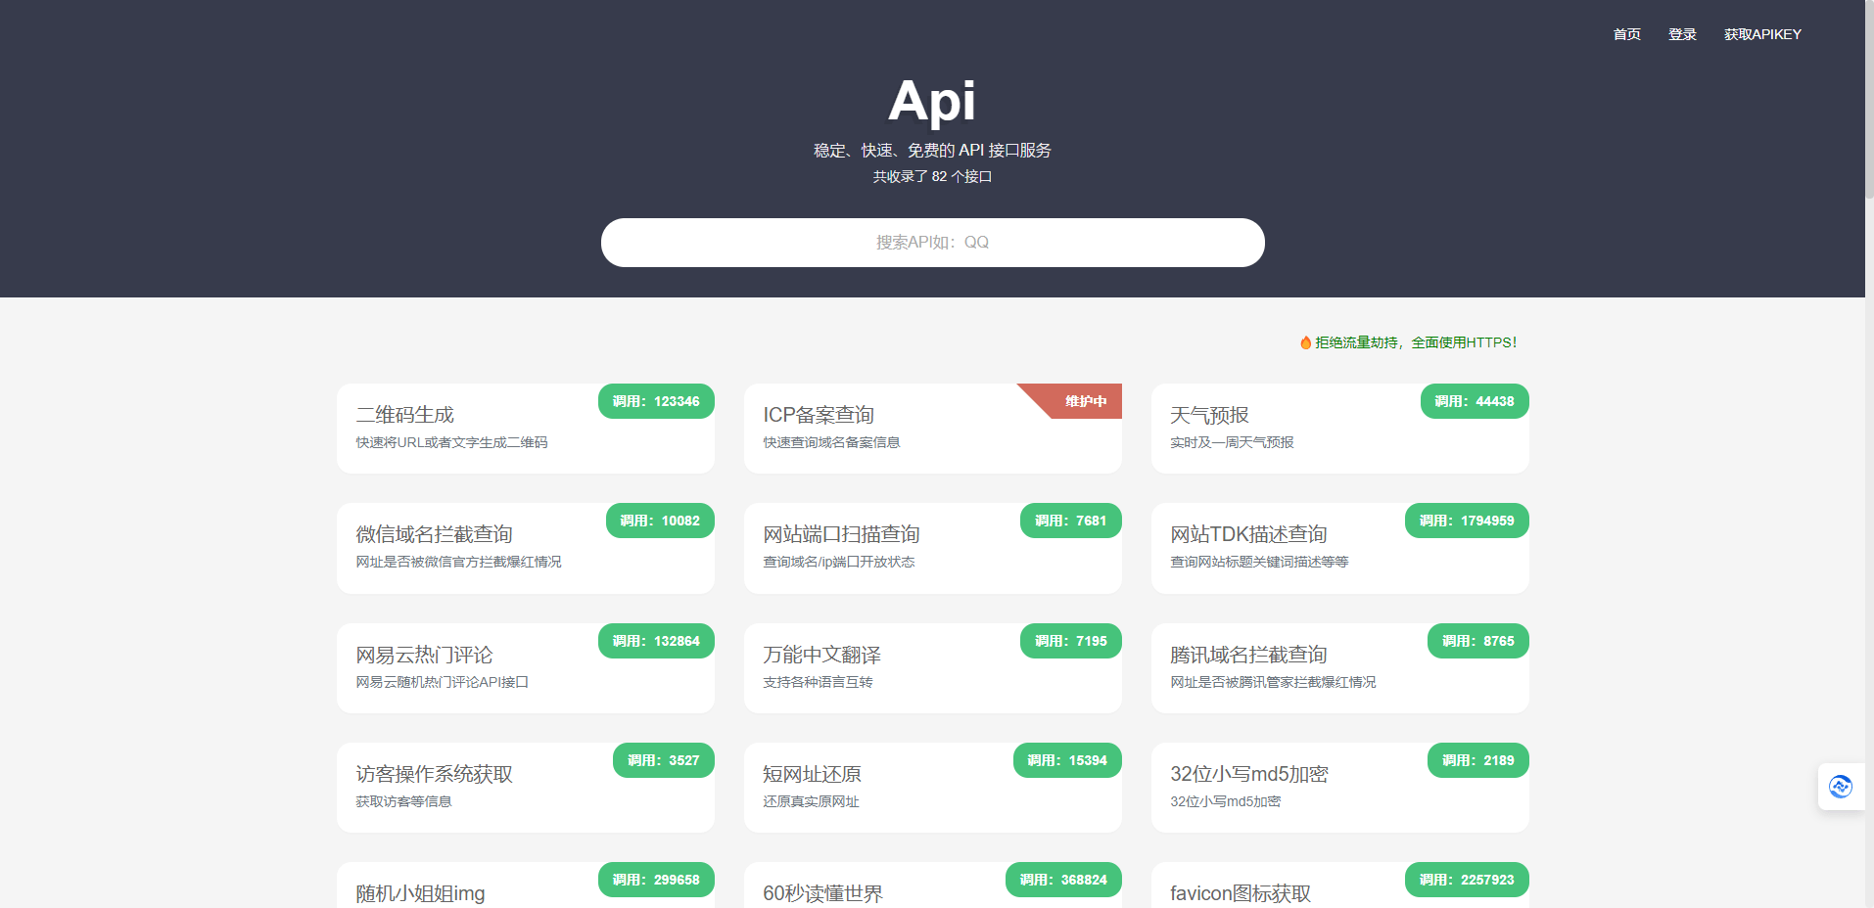Open the 拒绝流量劫持 HTTPS notice link
The width and height of the screenshot is (1874, 908).
click(1415, 341)
